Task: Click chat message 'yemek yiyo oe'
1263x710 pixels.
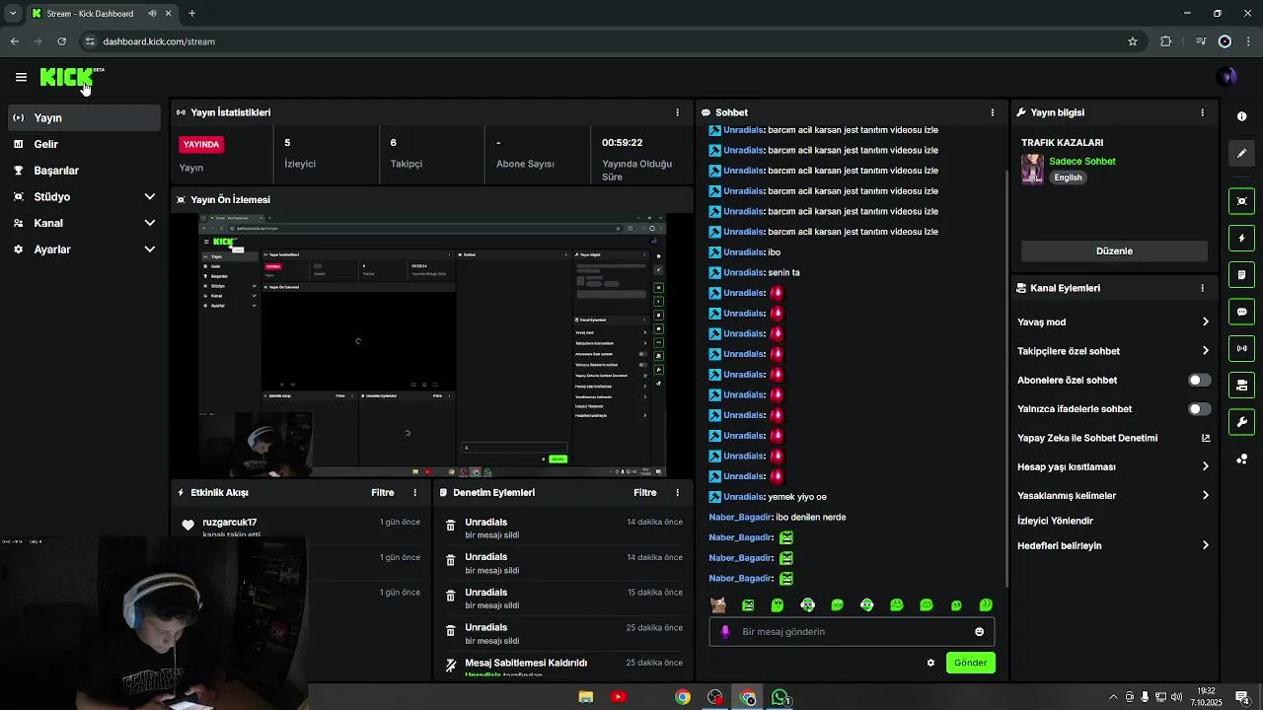Action: pos(797,497)
